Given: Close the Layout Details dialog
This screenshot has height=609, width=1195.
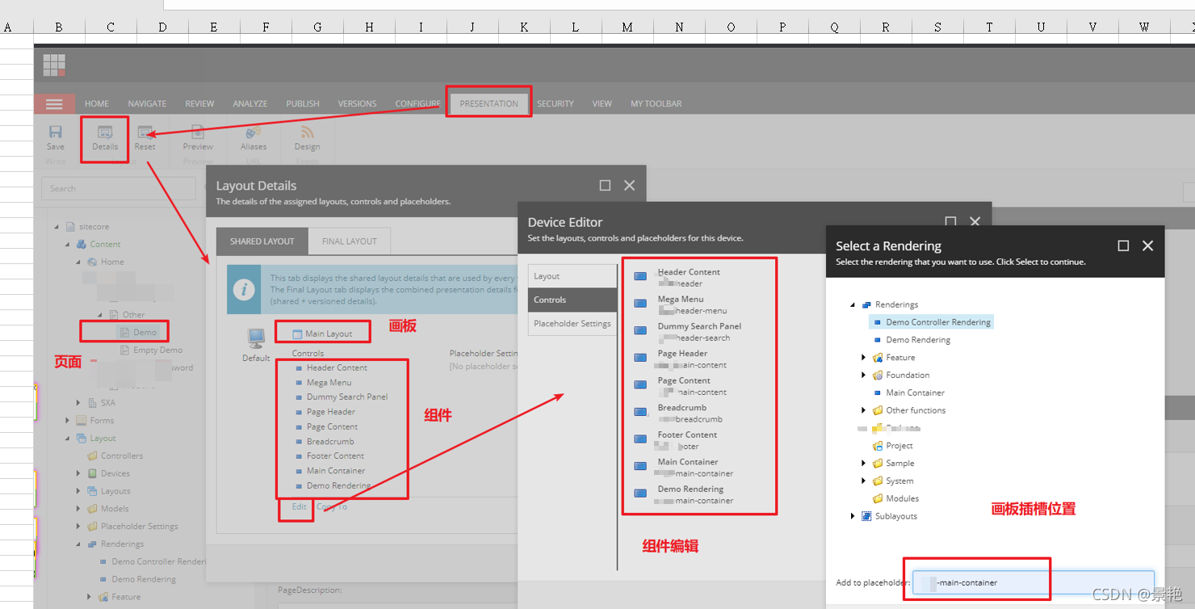Looking at the screenshot, I should click(630, 185).
